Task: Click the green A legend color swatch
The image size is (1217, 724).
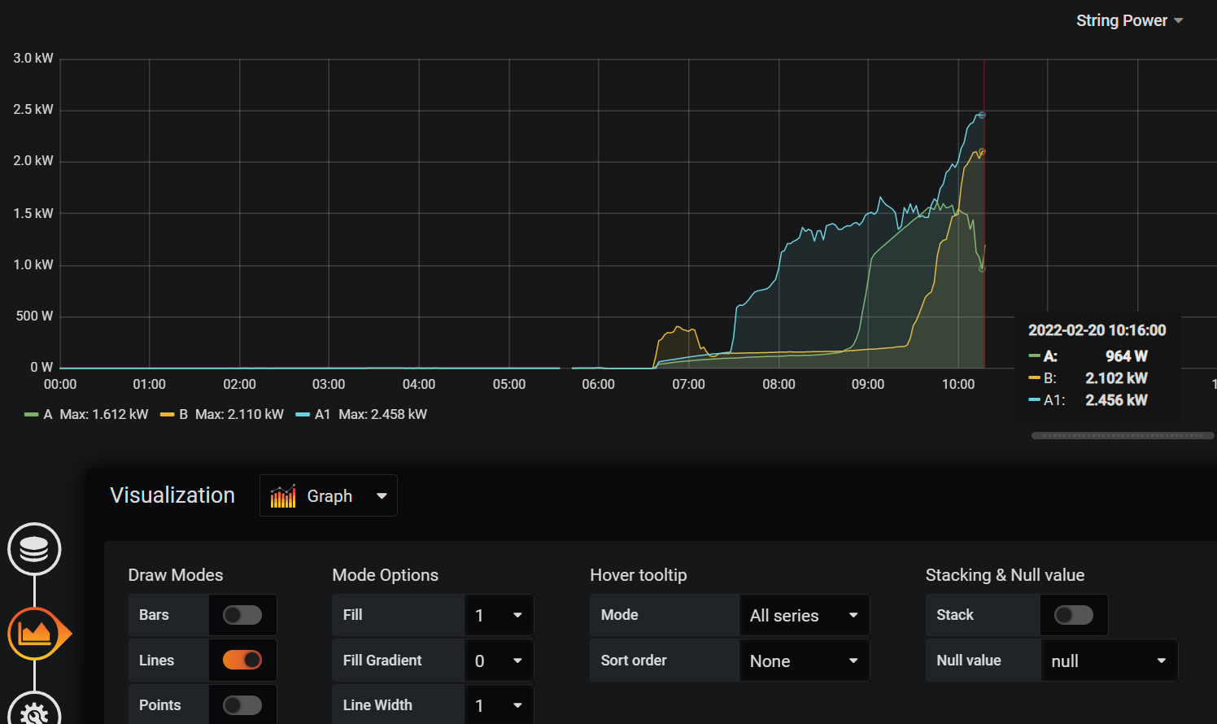Action: point(32,415)
